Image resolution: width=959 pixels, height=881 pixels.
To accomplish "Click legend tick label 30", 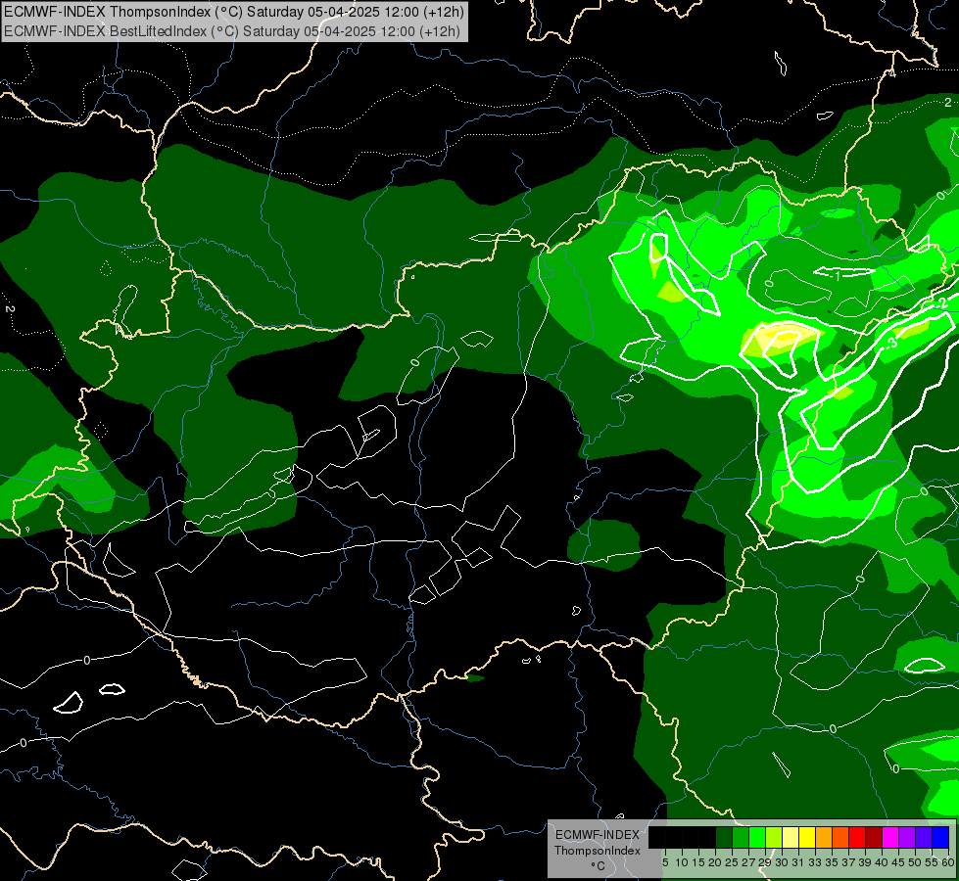I will (783, 862).
